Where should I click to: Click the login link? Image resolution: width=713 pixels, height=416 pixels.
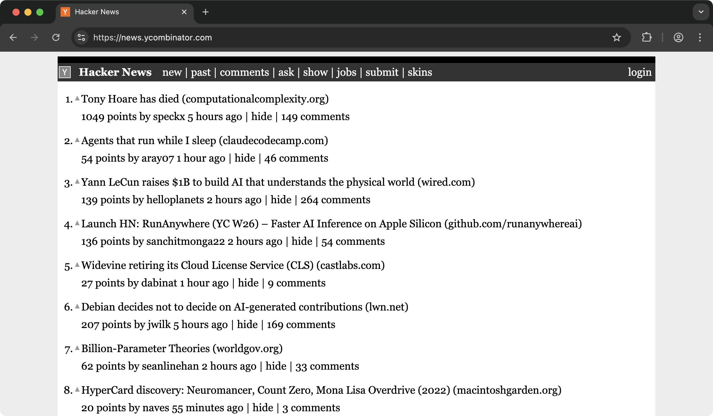click(x=639, y=72)
